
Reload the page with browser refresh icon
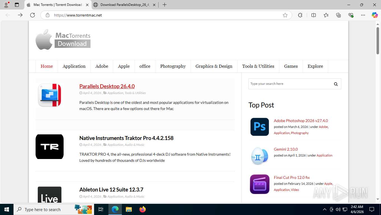click(x=32, y=15)
